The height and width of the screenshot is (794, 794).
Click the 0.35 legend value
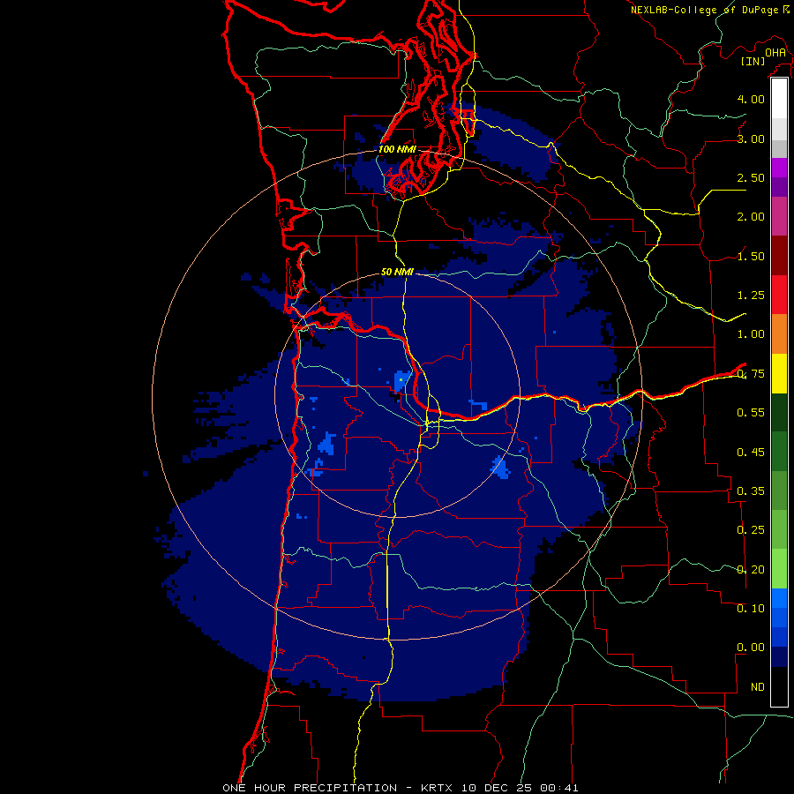pos(751,491)
